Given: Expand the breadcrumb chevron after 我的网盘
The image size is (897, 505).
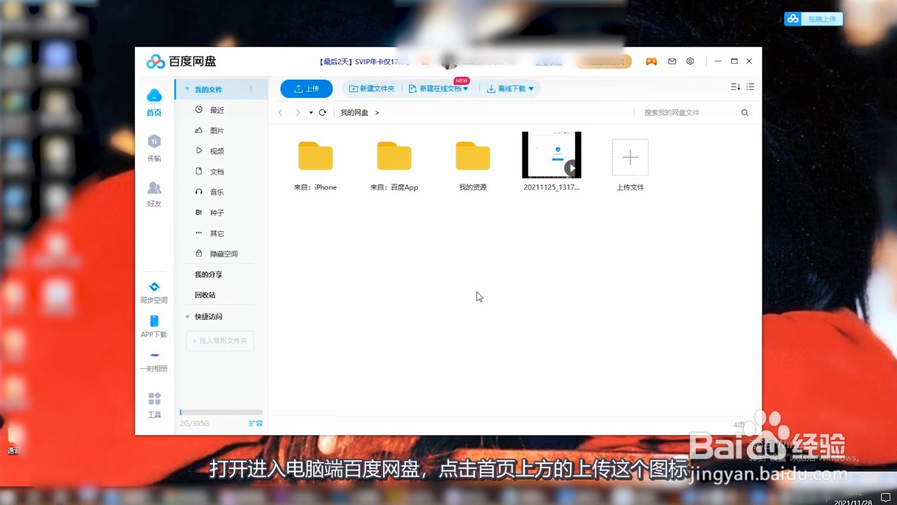Looking at the screenshot, I should click(377, 113).
